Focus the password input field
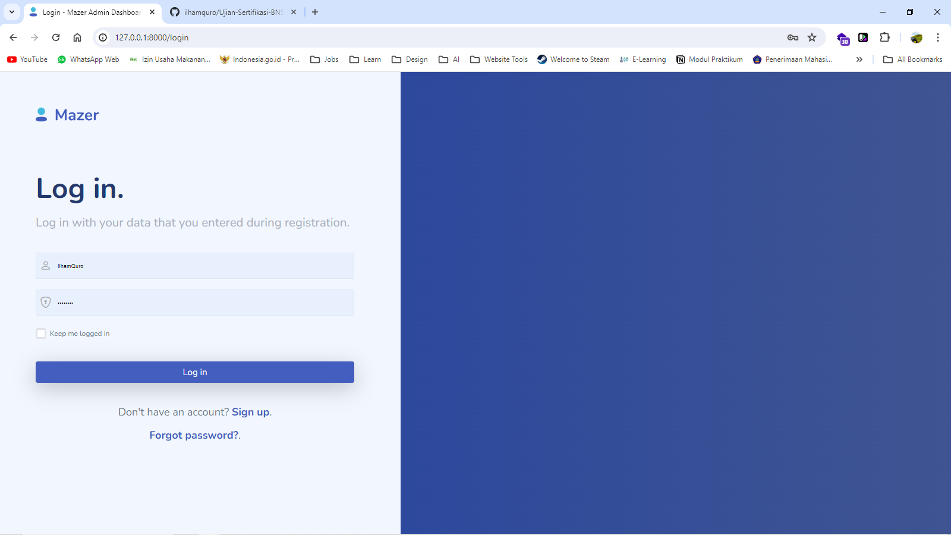Image resolution: width=951 pixels, height=535 pixels. click(202, 303)
